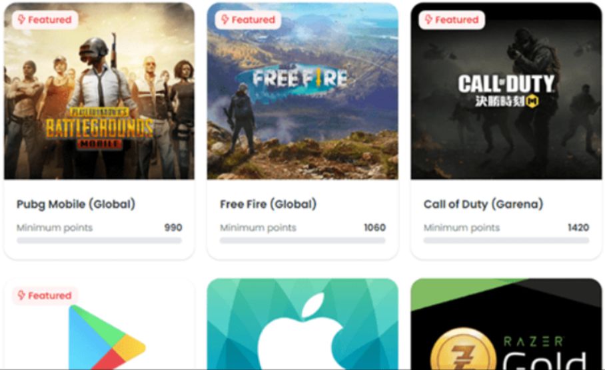
Task: Click the Razer Gold card logo text
Action: point(545,353)
